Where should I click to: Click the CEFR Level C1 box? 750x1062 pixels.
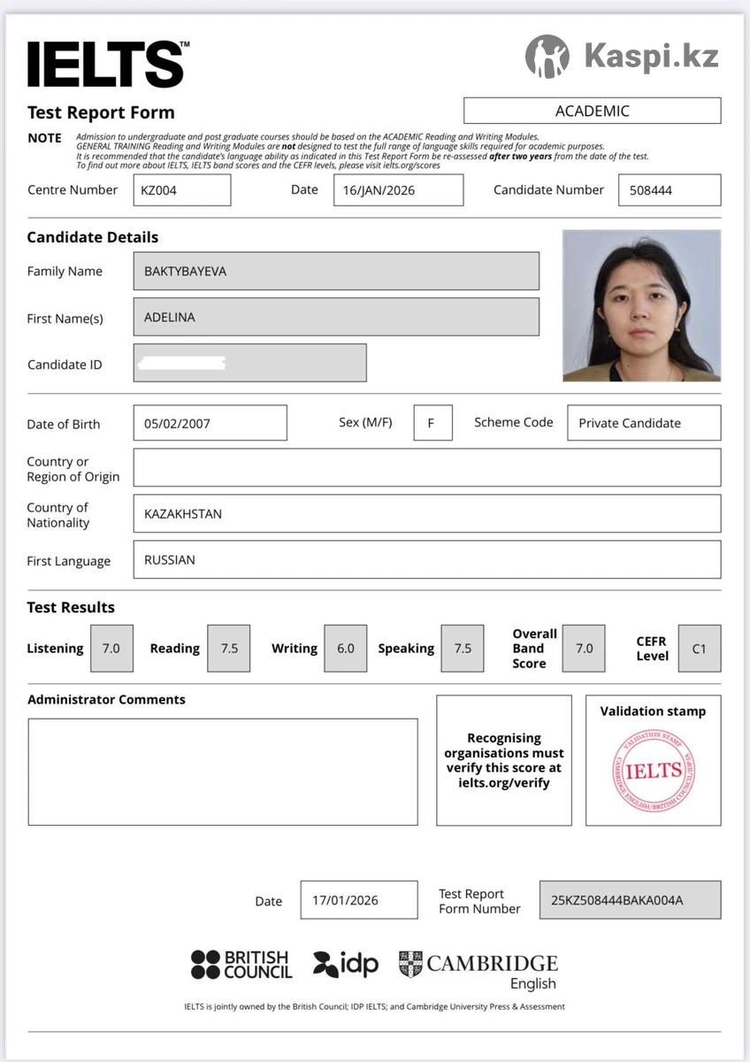pos(699,649)
